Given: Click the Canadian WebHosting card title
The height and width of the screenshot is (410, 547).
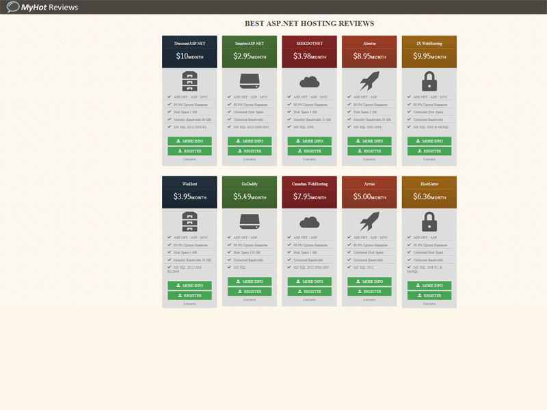Looking at the screenshot, I should [310, 184].
